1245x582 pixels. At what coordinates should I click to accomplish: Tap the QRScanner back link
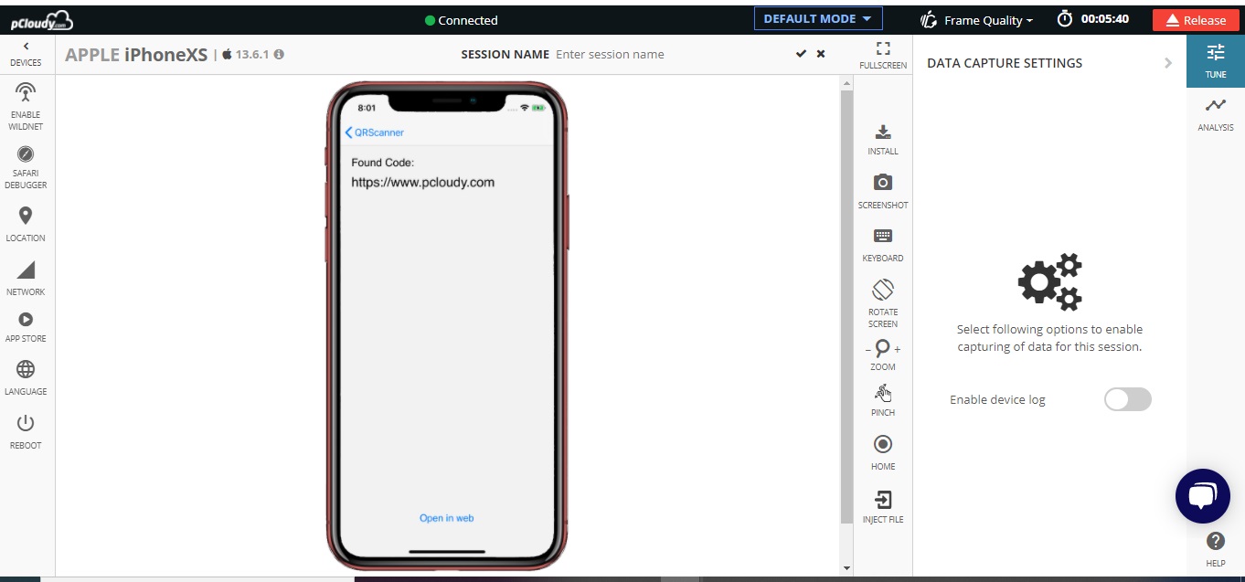click(375, 132)
